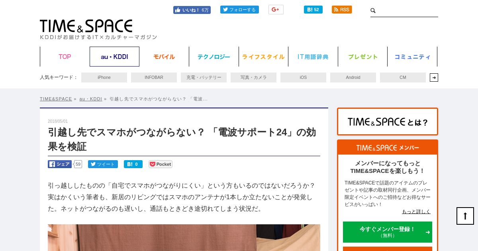Screen dimensions: 478x251
Task: Click the article's main photo
Action: point(184,237)
